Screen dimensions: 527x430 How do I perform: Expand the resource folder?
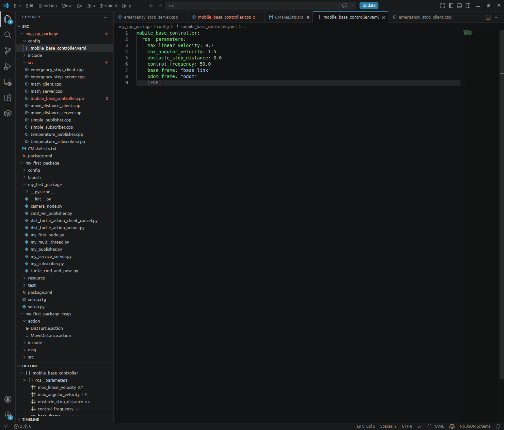(24, 278)
